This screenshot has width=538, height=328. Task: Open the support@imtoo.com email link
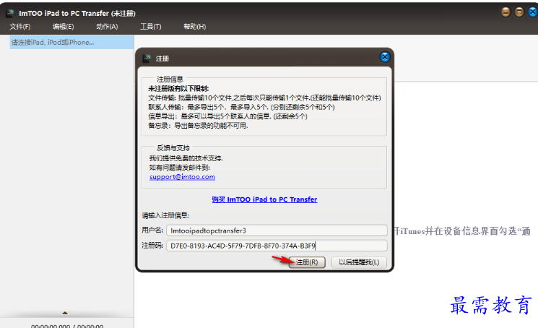182,177
